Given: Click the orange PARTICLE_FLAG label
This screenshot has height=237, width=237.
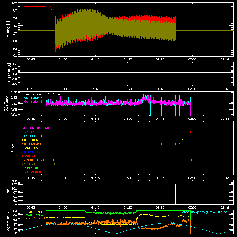Looking at the screenshot, I should click(33, 160).
